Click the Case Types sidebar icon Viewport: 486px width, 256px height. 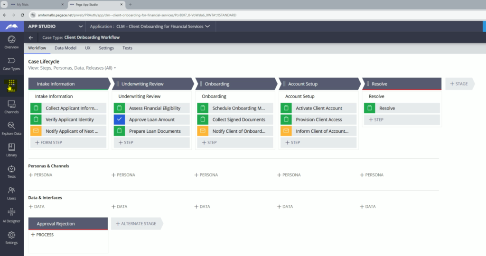[x=11, y=63]
